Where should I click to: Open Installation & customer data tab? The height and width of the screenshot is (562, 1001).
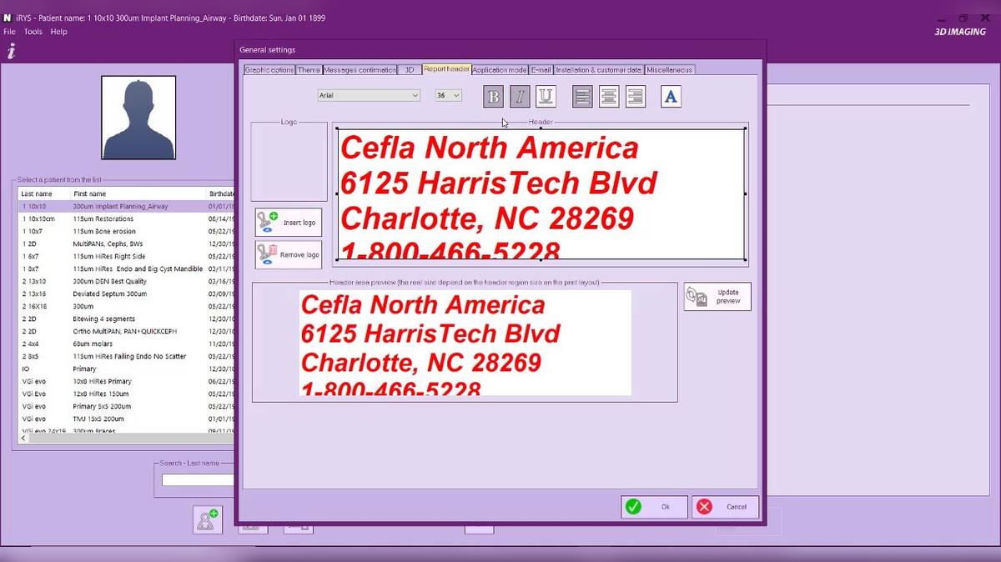point(599,70)
